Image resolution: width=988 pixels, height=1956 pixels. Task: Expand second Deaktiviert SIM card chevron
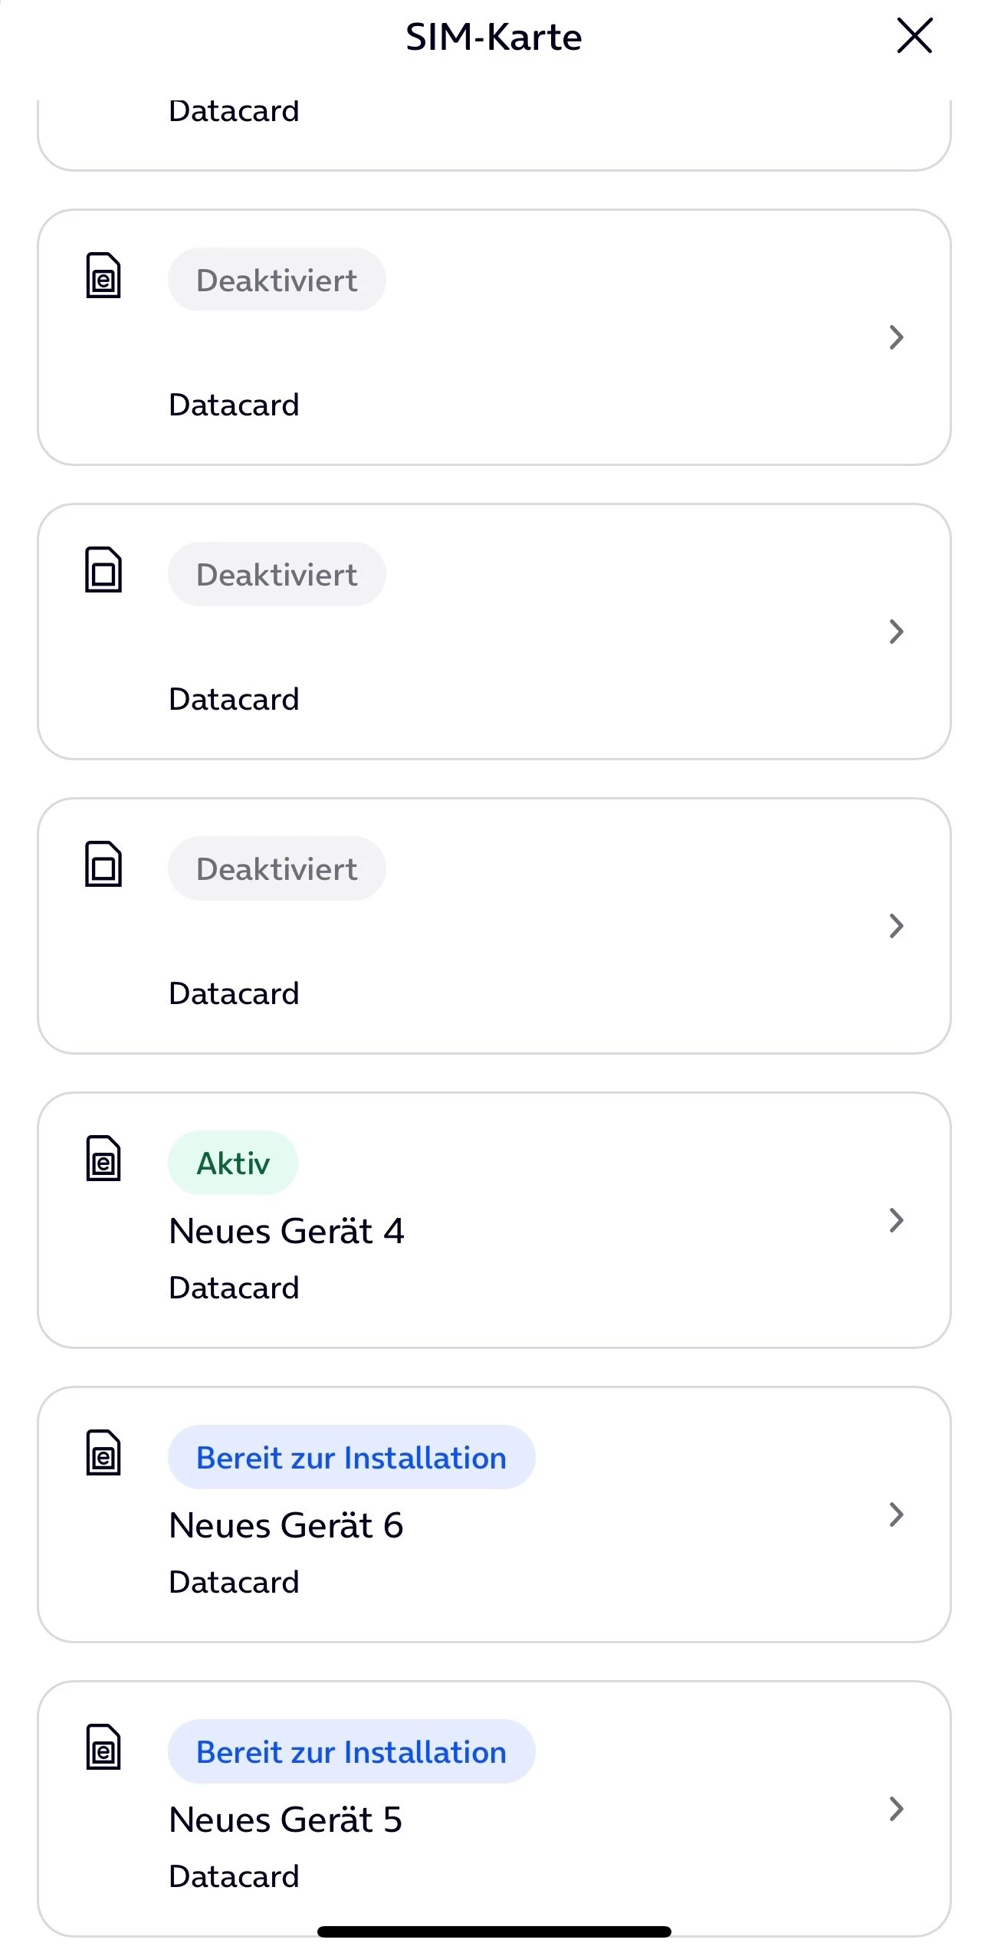895,632
